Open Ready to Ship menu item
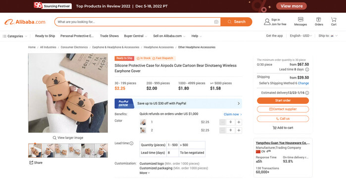Viewport: 346px width, 179px height. [45, 36]
